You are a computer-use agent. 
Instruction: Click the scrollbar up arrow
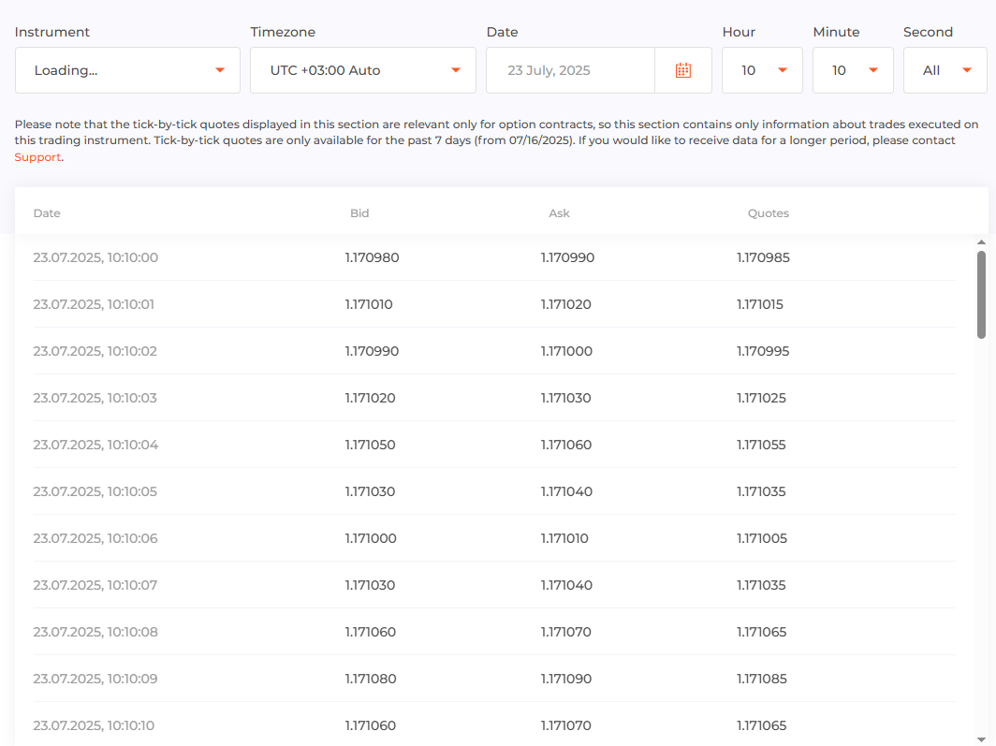coord(981,242)
